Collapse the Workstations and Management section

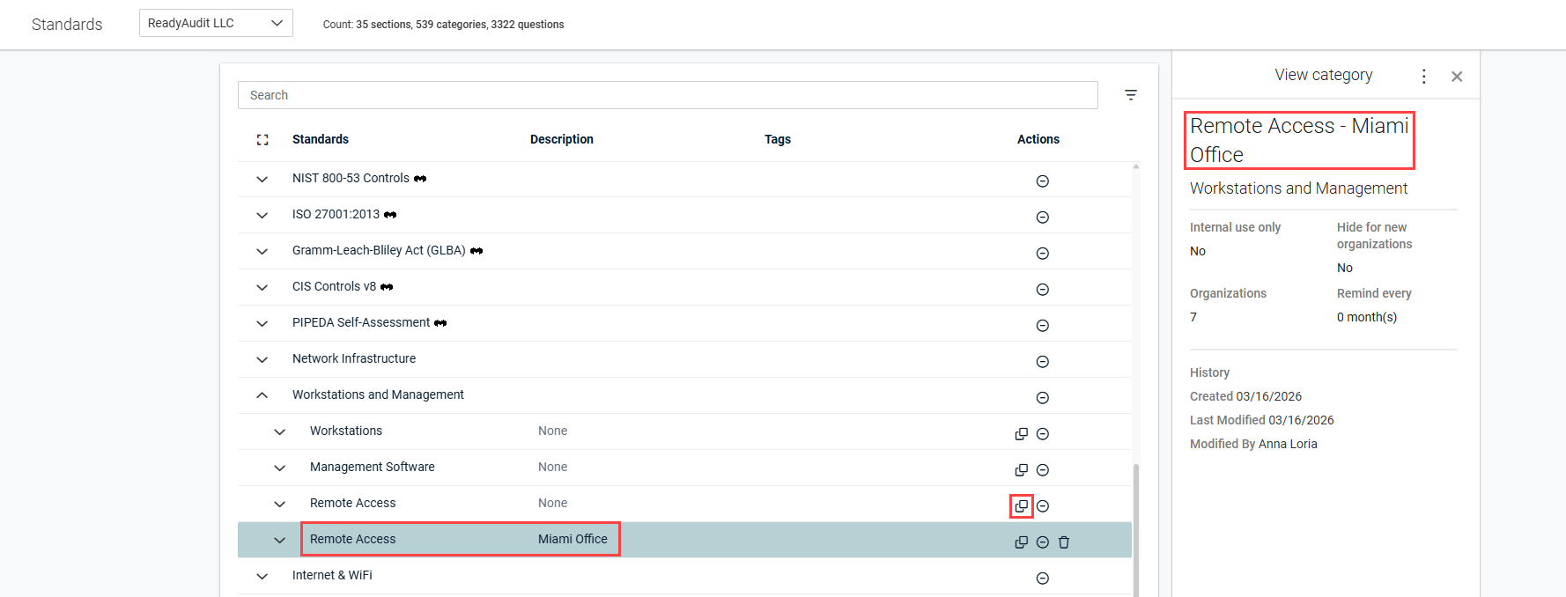coord(262,395)
